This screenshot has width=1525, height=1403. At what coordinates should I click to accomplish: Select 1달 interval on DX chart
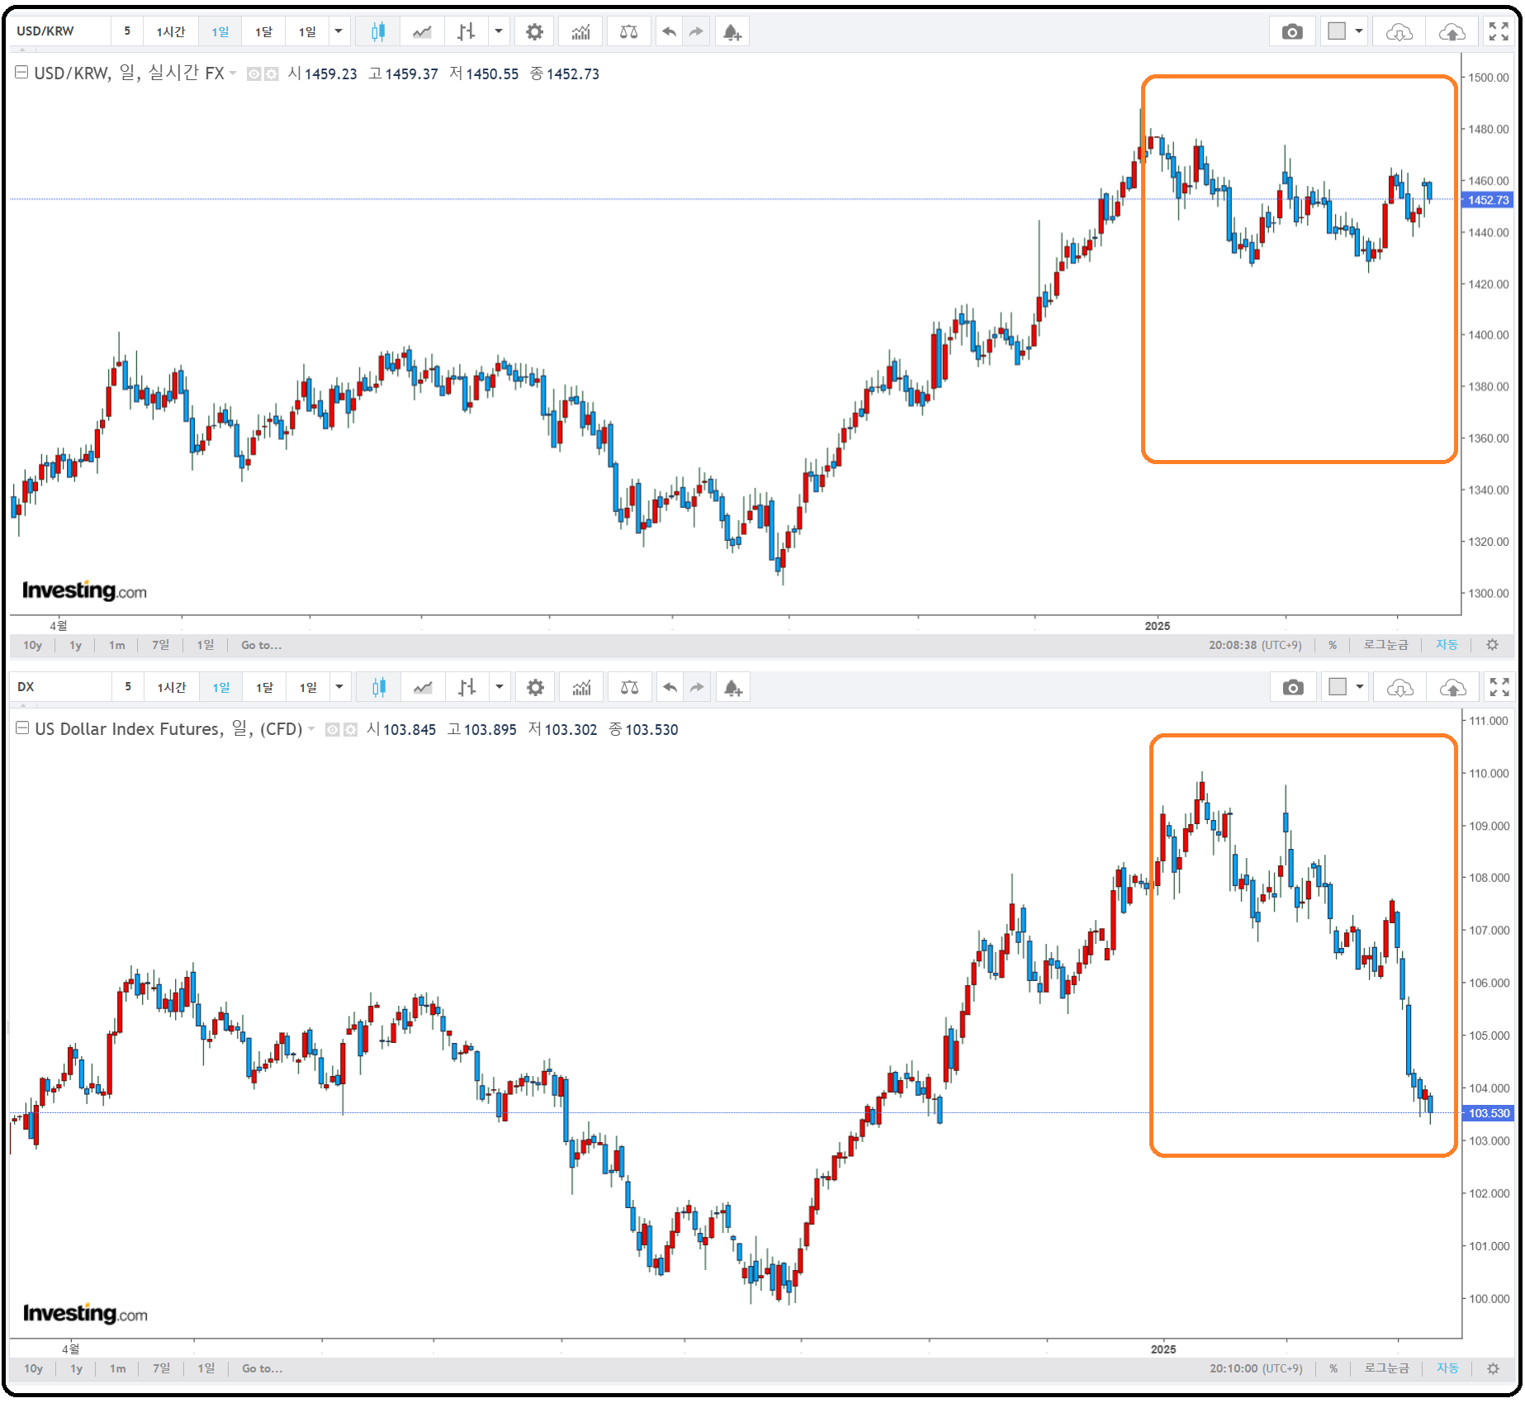point(264,687)
